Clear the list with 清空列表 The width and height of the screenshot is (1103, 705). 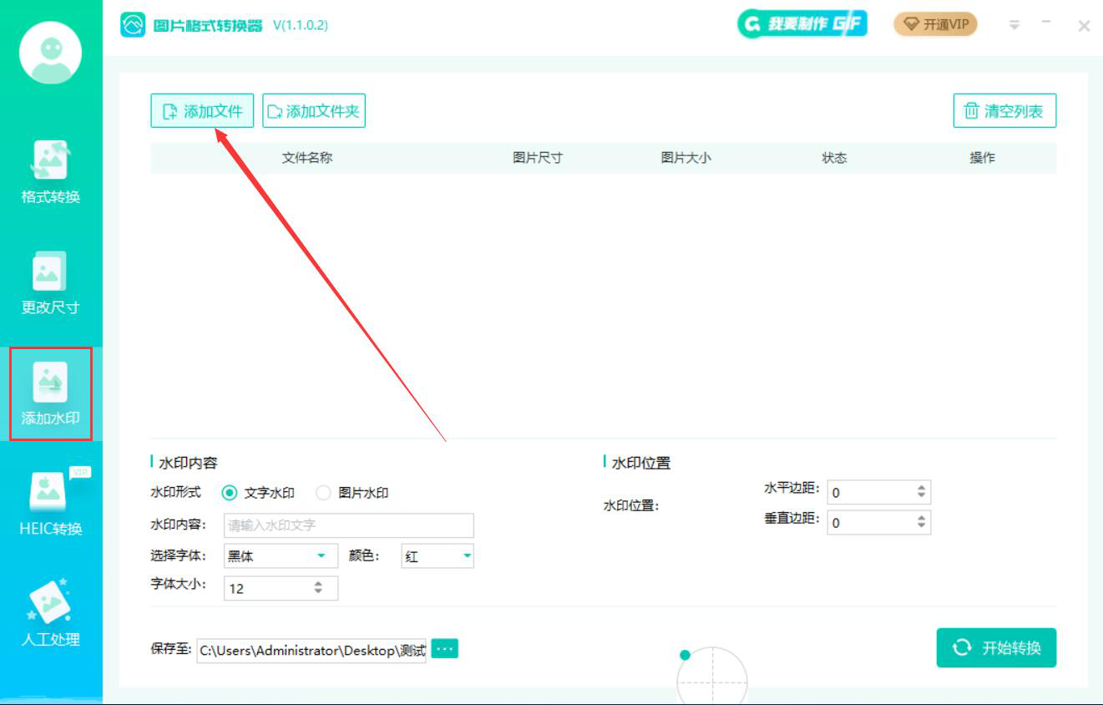coord(1004,111)
